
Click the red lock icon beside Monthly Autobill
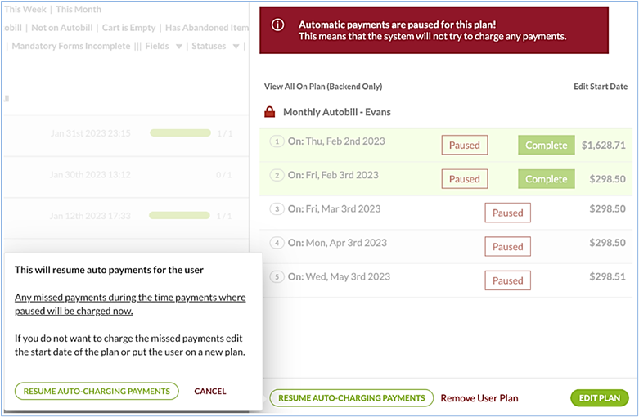coord(270,112)
